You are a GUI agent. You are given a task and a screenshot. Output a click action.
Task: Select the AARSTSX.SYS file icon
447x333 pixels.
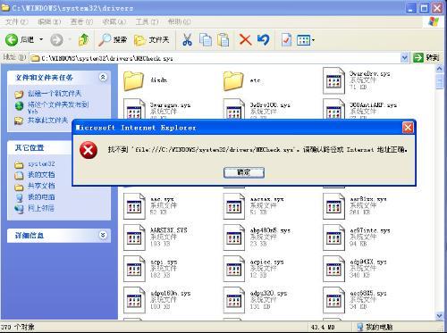(134, 237)
